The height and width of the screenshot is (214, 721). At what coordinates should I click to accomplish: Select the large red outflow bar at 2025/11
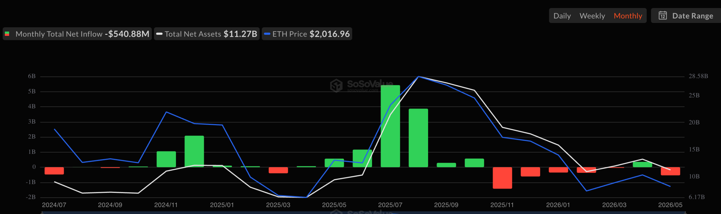tap(502, 178)
